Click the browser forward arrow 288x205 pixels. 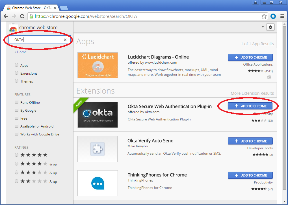point(14,16)
